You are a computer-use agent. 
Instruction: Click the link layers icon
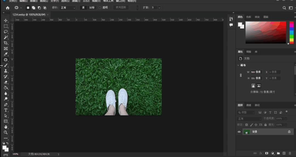pyautogui.click(x=255, y=153)
